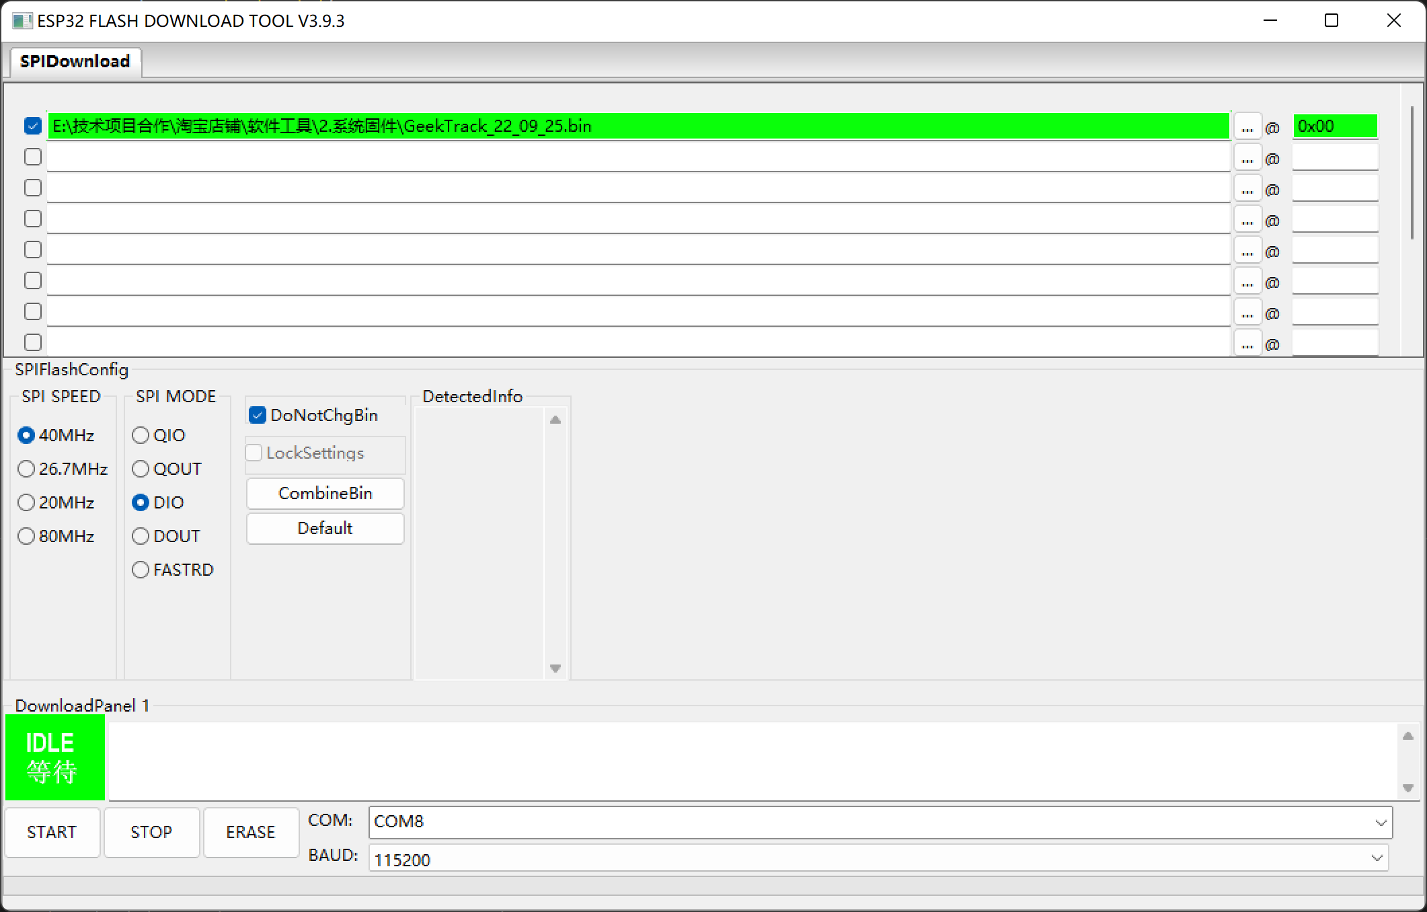This screenshot has height=912, width=1427.
Task: Click browse button for GeekTrack bin file row
Action: tap(1247, 126)
